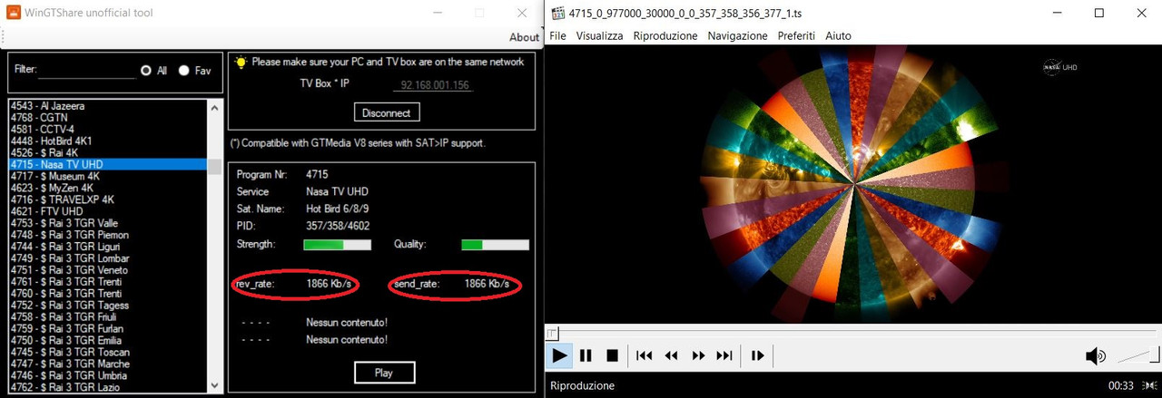Select channel 4715 - Nasa TV UHD
This screenshot has width=1162, height=398.
[108, 165]
